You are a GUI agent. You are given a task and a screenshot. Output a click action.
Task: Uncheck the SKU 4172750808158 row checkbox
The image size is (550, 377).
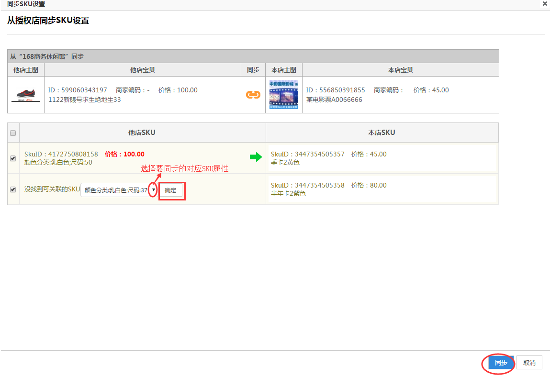pos(13,158)
